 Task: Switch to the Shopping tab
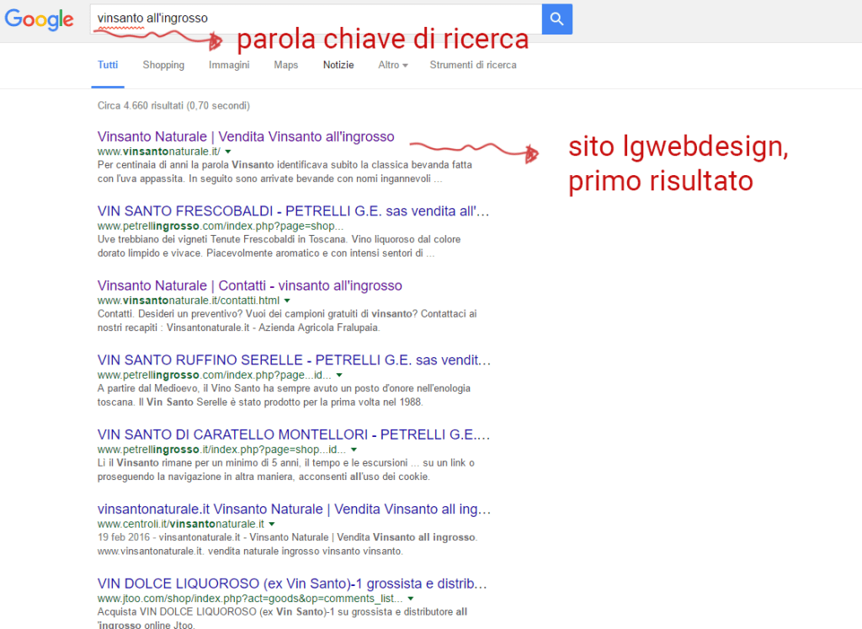163,65
